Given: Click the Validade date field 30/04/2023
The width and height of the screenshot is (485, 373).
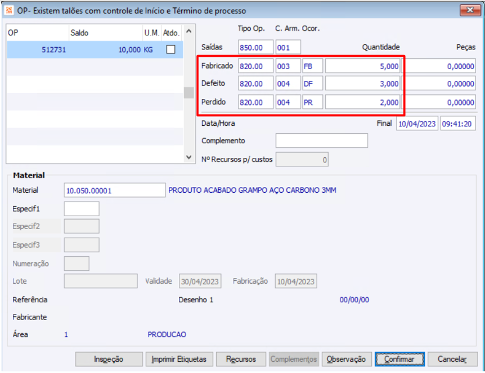Looking at the screenshot, I should [x=200, y=281].
